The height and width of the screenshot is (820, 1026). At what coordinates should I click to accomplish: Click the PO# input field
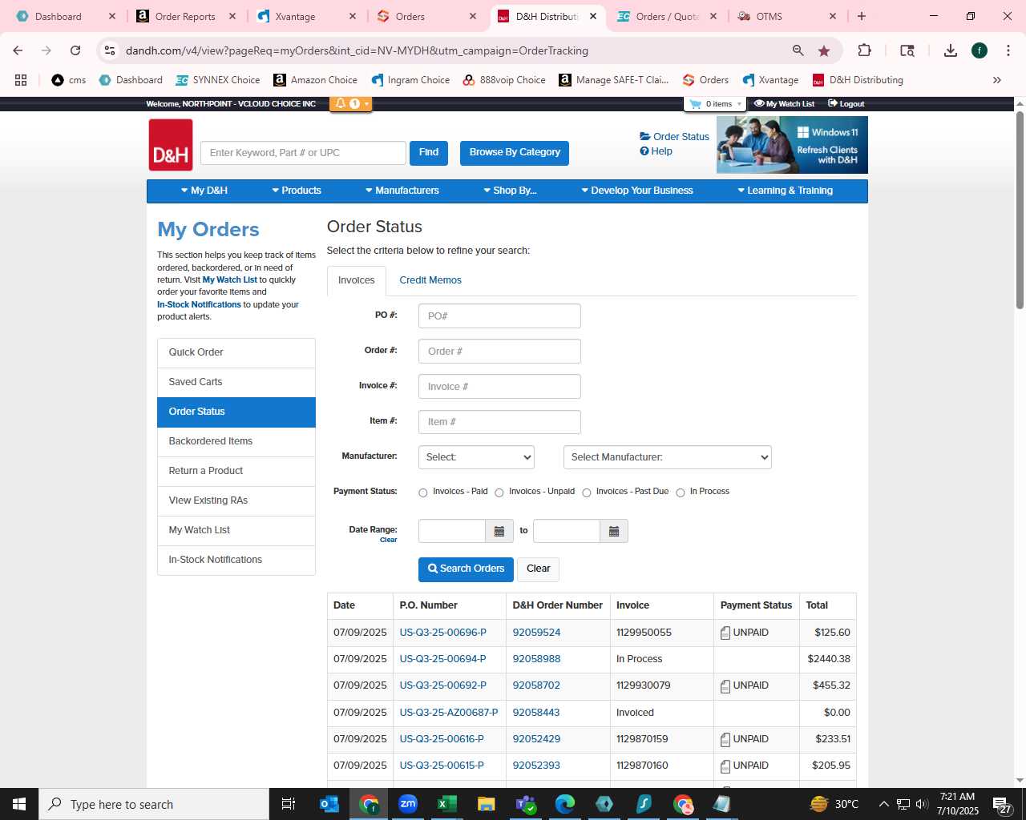[499, 316]
